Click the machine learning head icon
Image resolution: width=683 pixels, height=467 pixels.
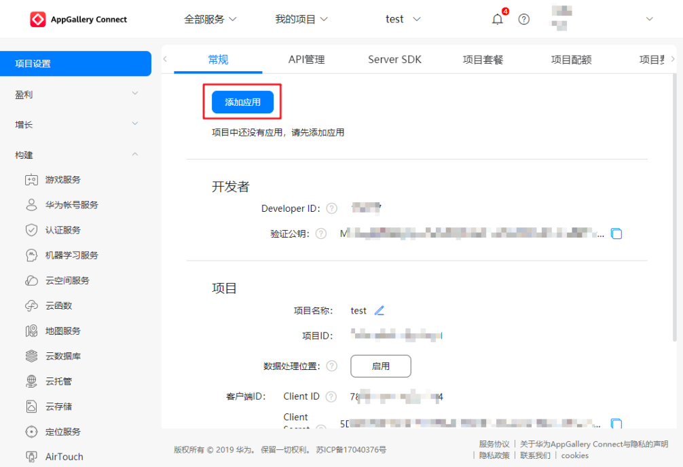pyautogui.click(x=31, y=255)
